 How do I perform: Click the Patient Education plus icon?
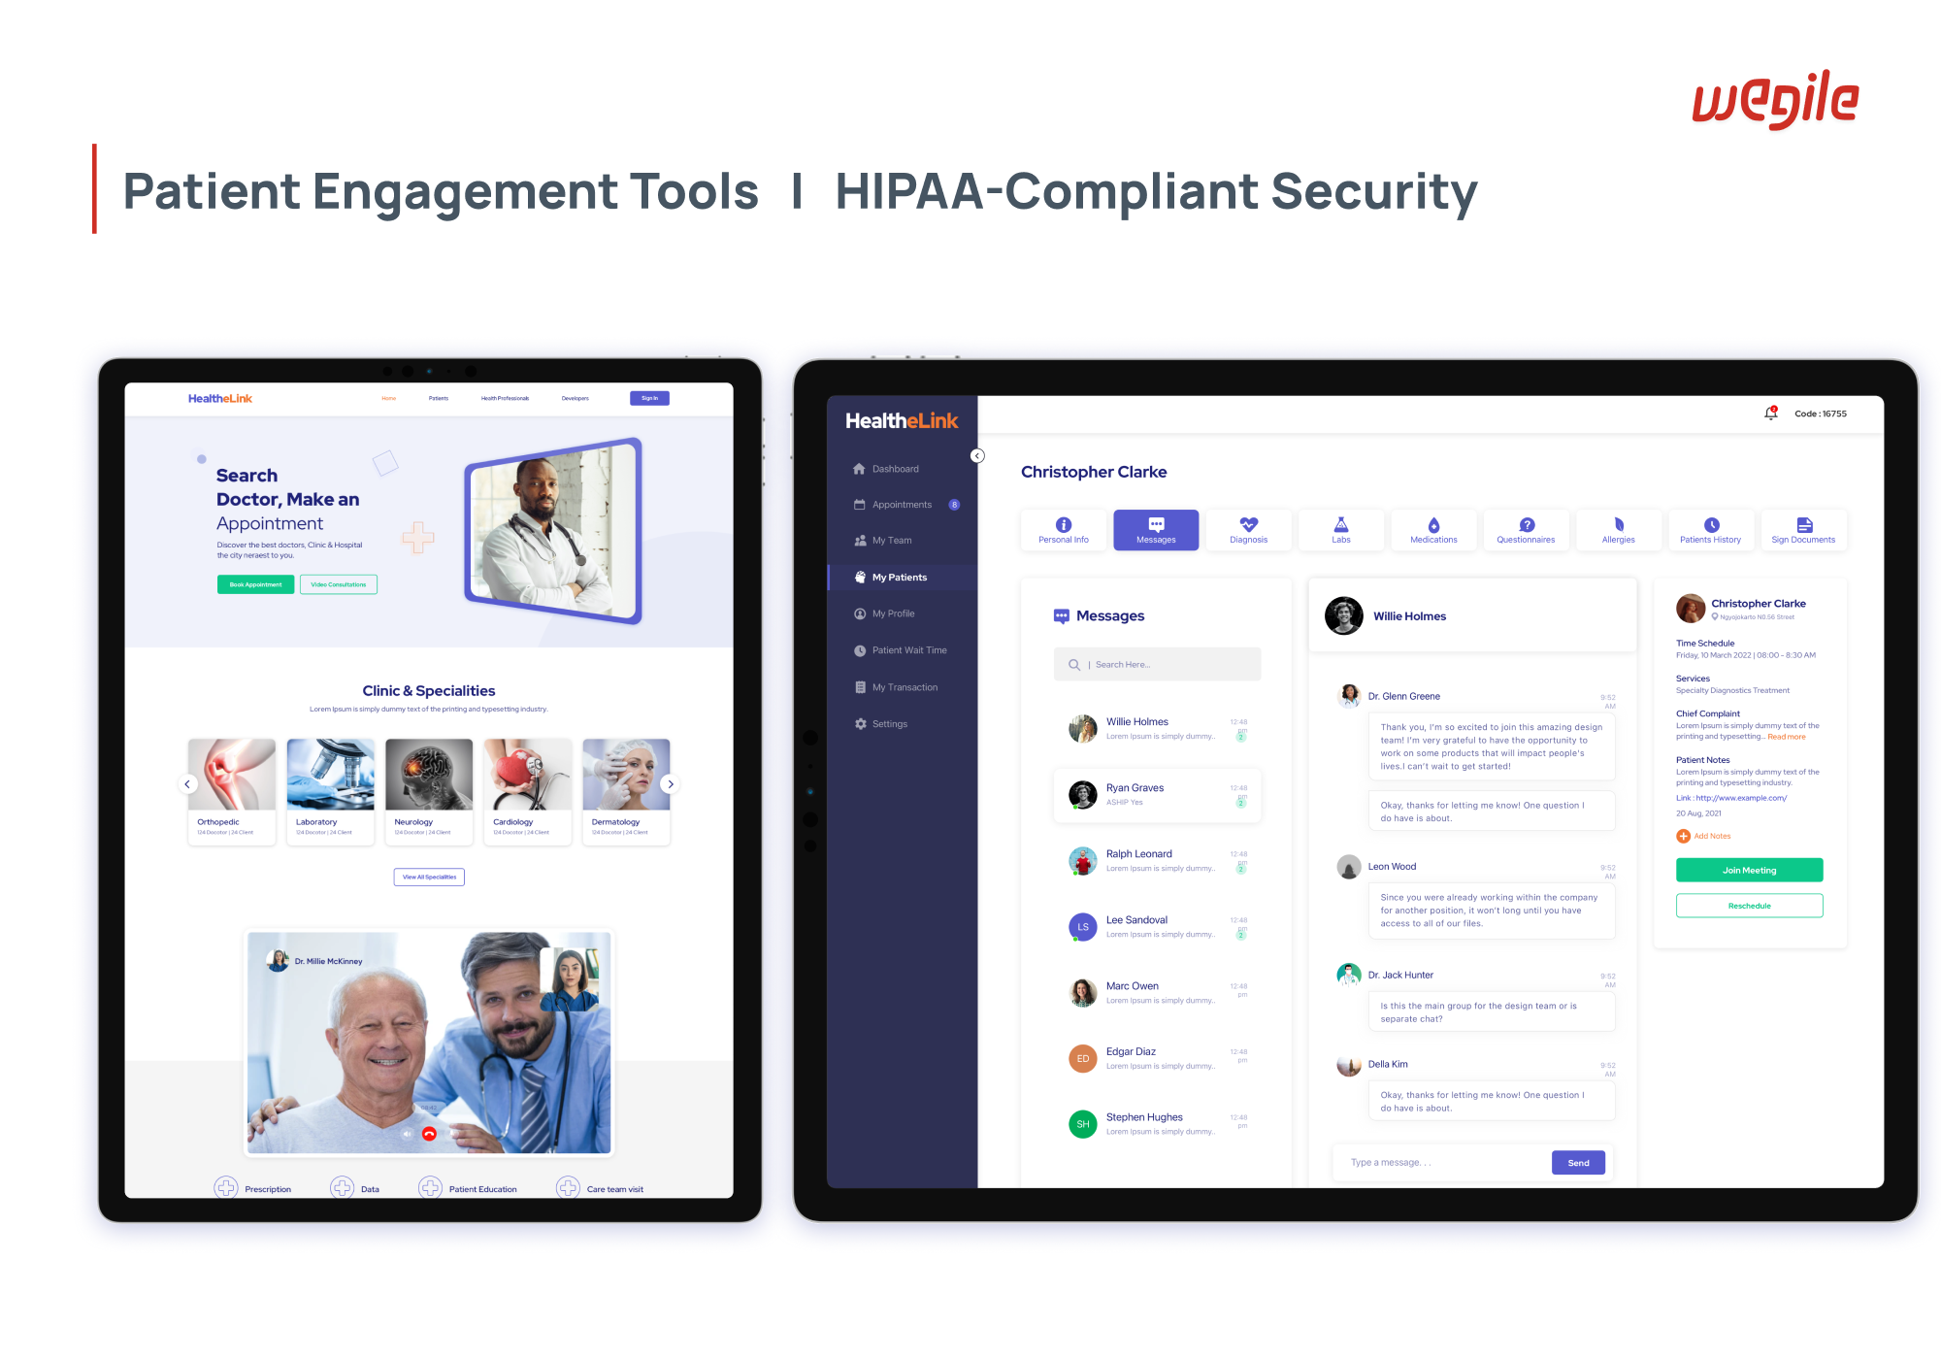430,1188
